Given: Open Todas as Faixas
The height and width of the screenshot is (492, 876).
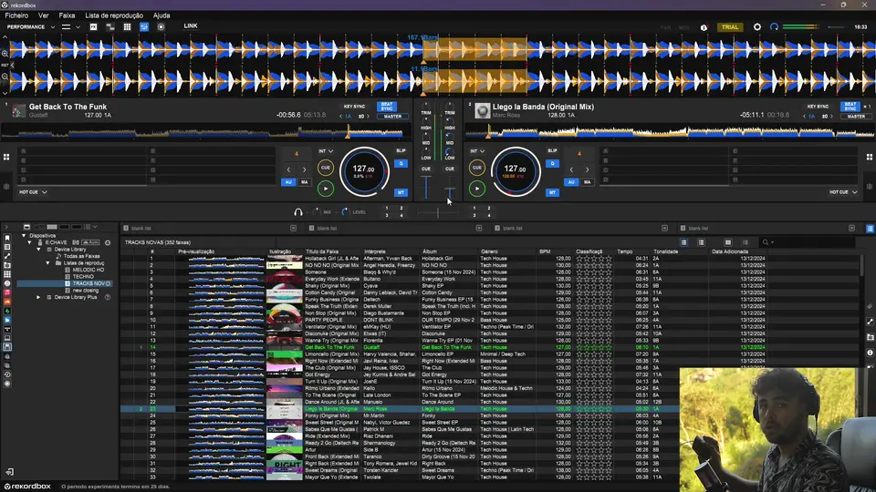Looking at the screenshot, I should [x=81, y=256].
